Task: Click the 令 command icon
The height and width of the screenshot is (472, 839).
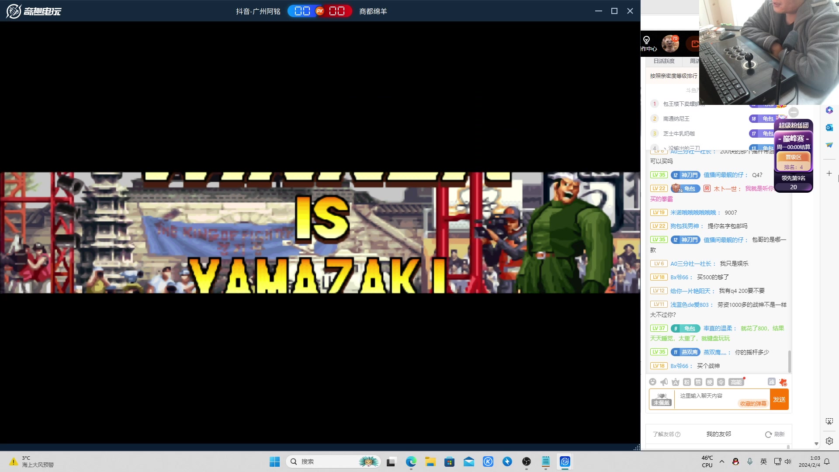Action: click(x=721, y=382)
